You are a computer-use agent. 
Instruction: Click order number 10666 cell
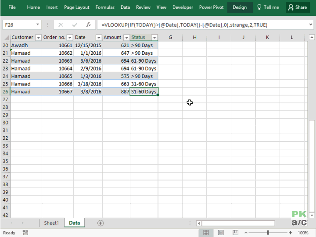click(57, 84)
